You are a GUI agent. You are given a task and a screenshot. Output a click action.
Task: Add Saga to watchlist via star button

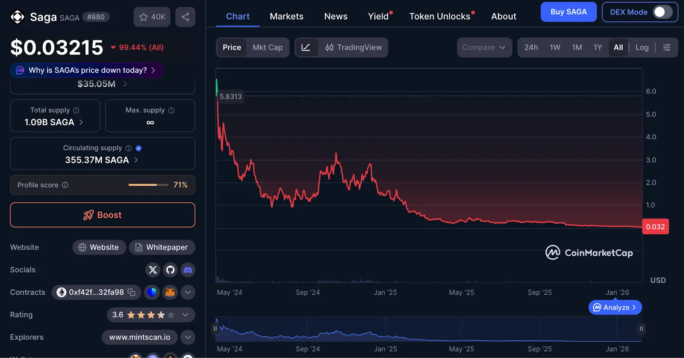[x=152, y=17]
